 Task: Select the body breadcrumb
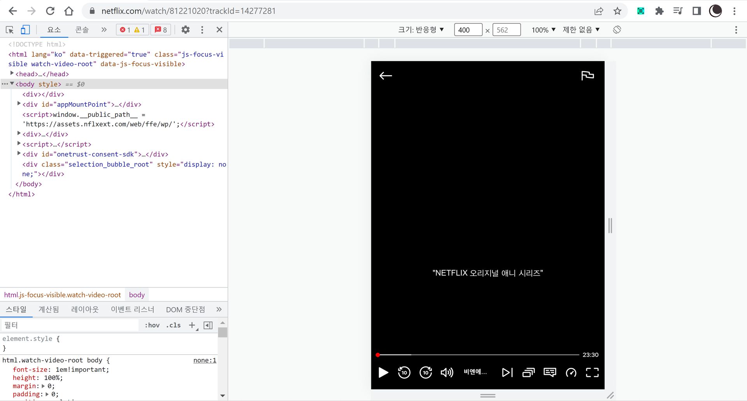point(137,295)
